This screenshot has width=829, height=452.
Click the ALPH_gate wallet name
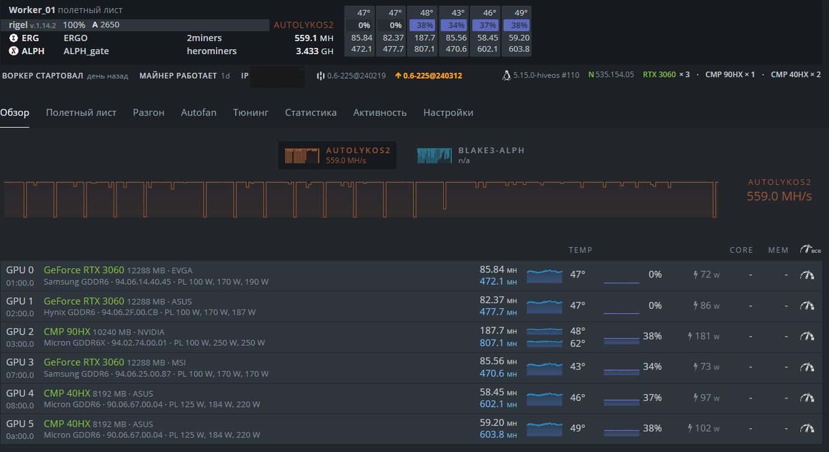coord(86,51)
